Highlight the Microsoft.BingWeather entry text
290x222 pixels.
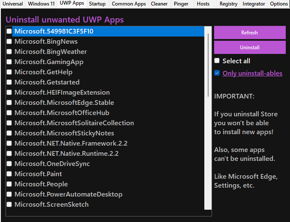51,52
